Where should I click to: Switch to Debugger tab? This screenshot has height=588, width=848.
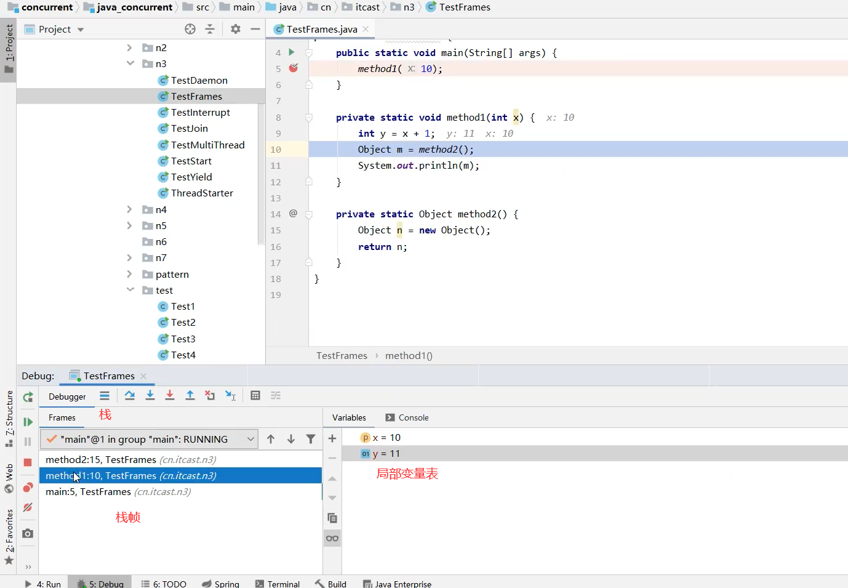click(67, 397)
